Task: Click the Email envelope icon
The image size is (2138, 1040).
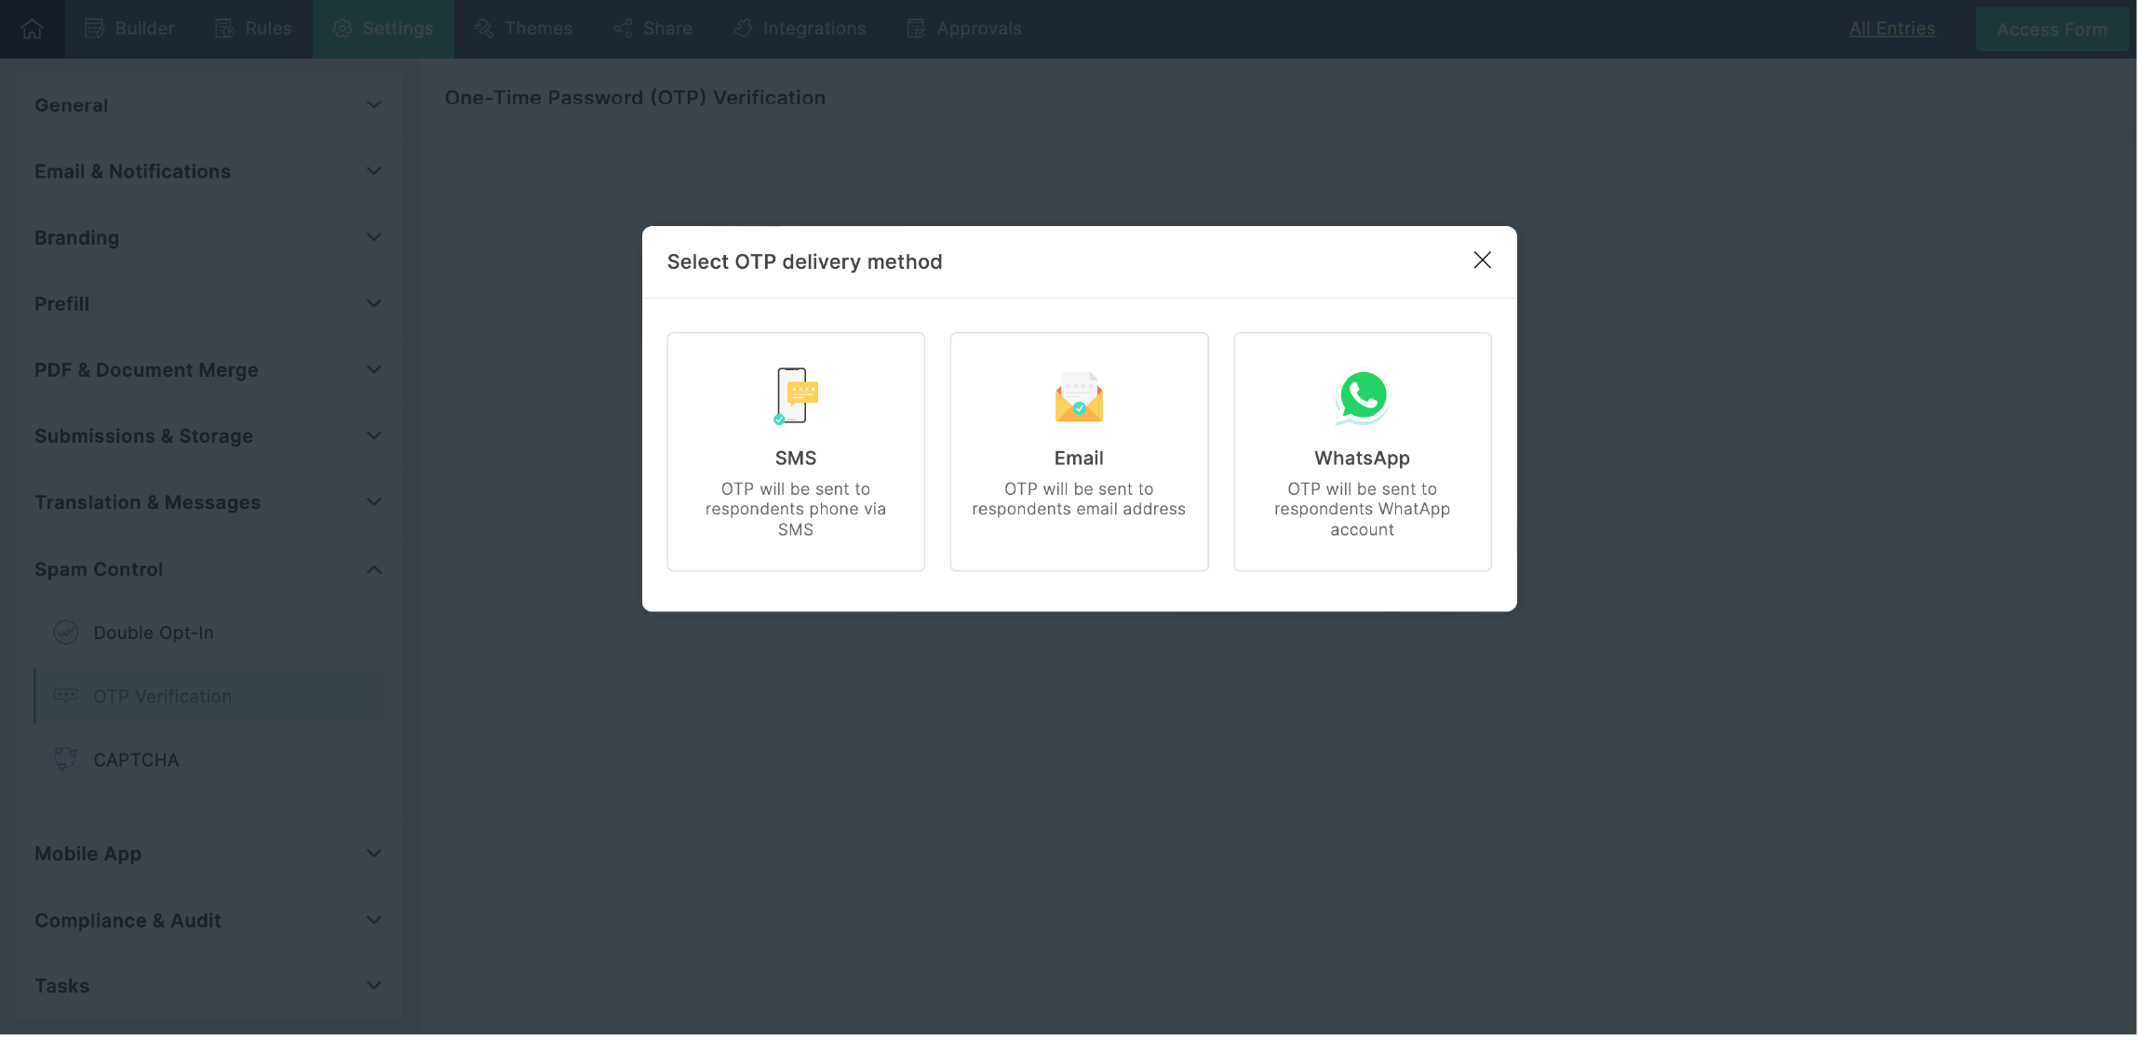Action: 1079,396
